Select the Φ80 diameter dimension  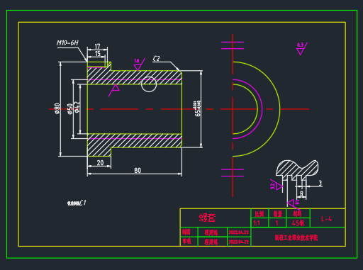pos(57,108)
